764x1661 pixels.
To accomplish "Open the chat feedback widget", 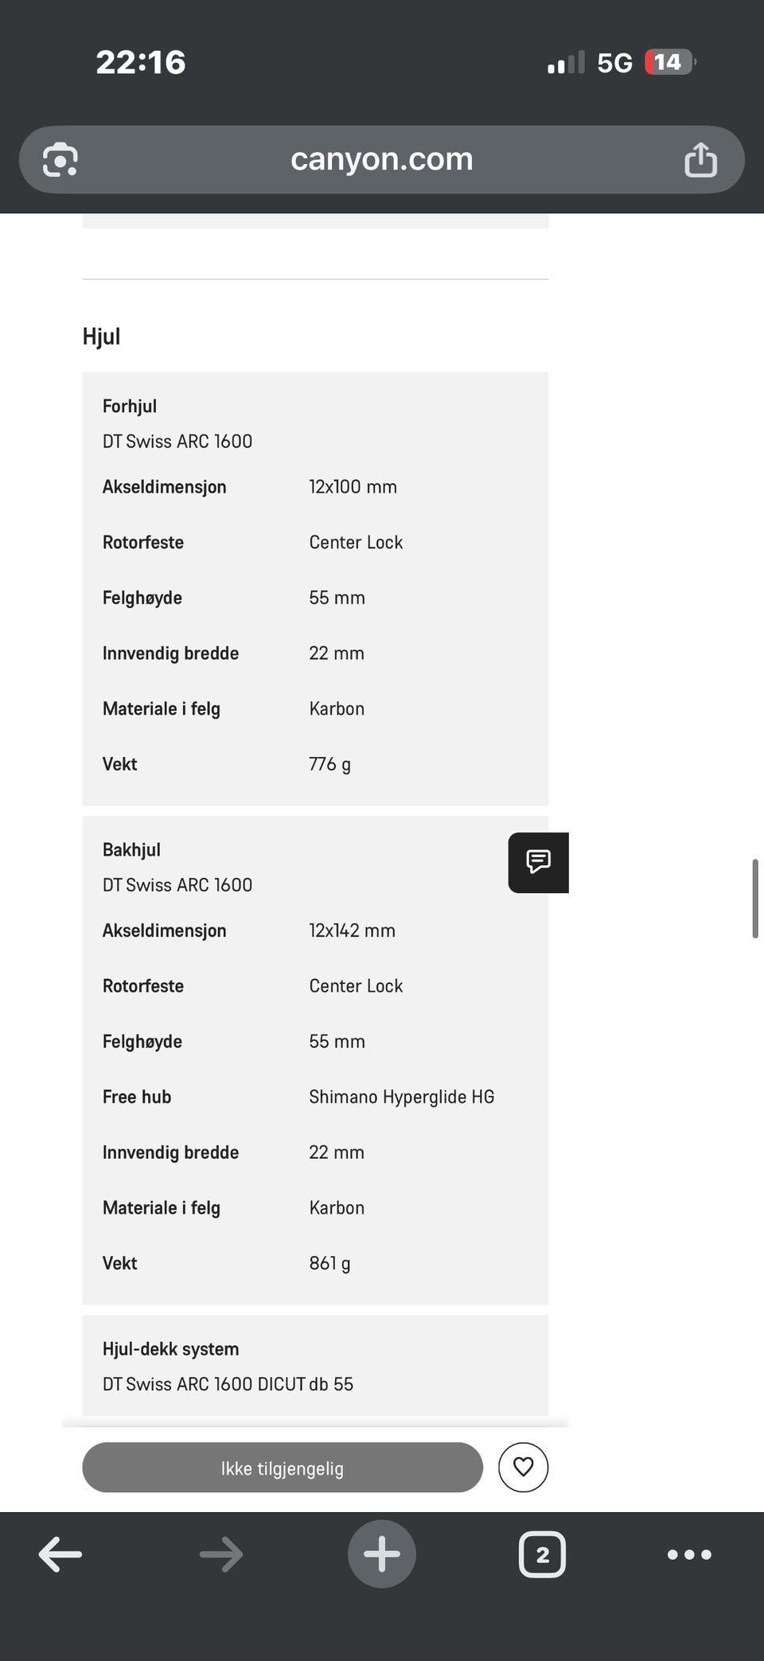I will [x=538, y=862].
